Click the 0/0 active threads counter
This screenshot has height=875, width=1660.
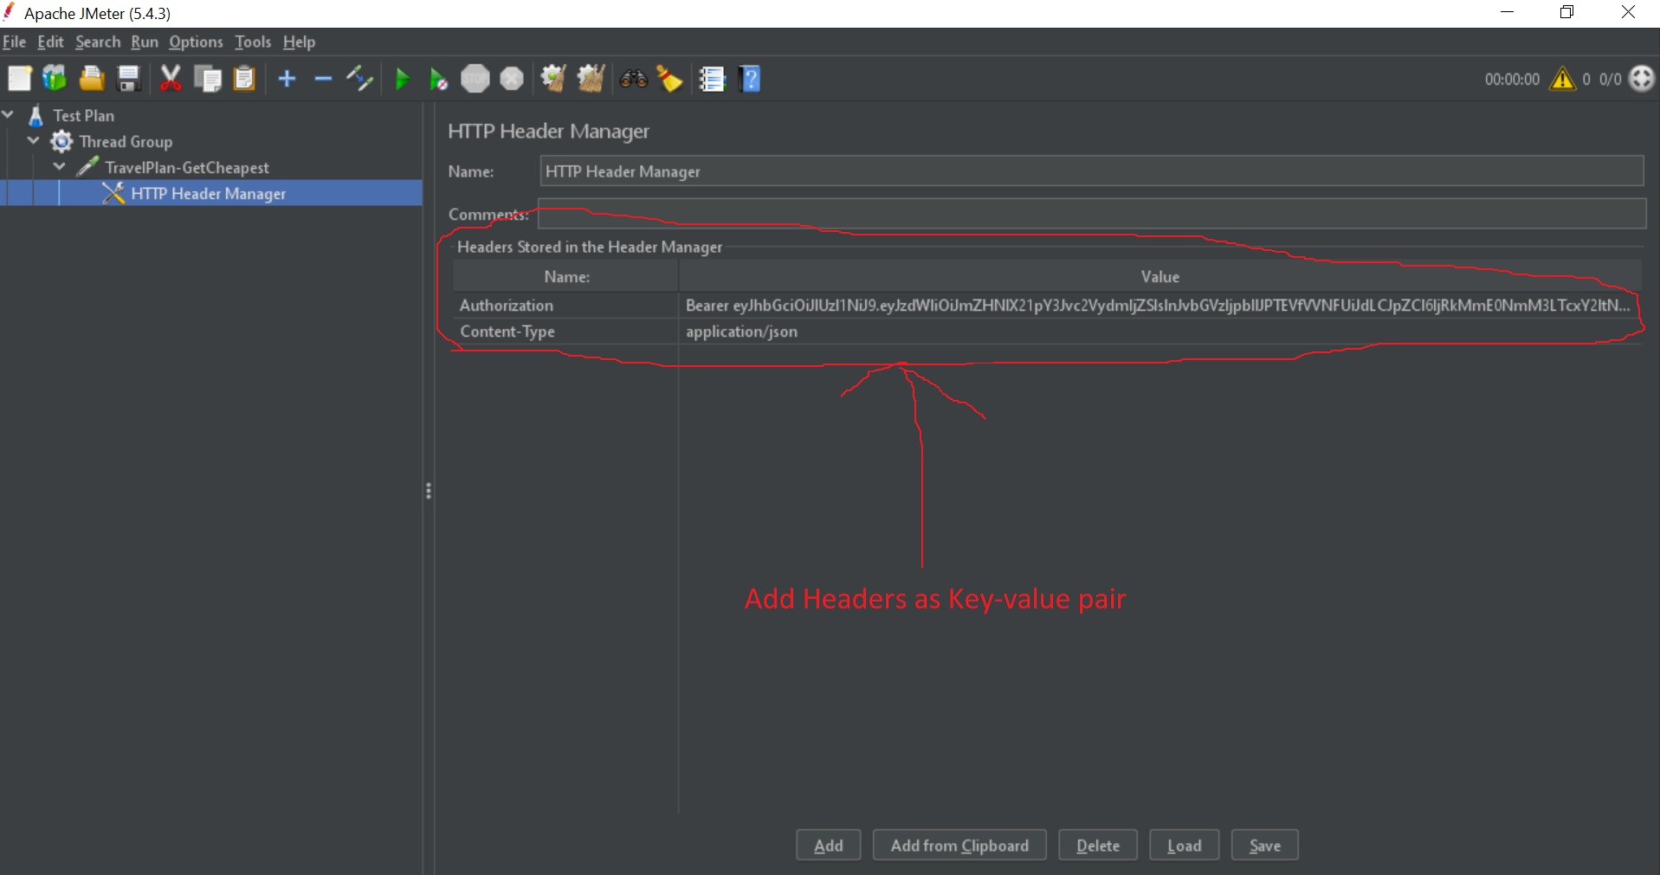point(1610,79)
